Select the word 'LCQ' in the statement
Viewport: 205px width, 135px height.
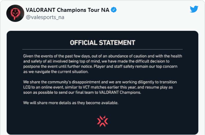27,87
